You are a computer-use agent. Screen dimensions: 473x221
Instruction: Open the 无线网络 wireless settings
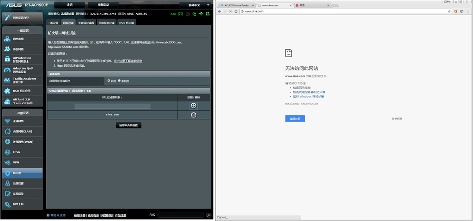22,121
